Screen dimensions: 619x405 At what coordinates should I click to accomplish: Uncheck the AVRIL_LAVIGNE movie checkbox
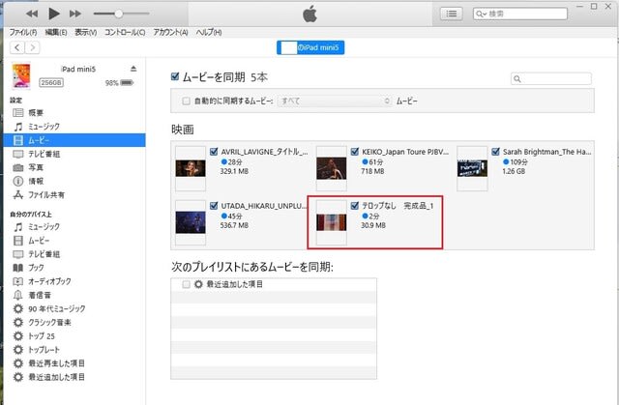click(x=214, y=152)
